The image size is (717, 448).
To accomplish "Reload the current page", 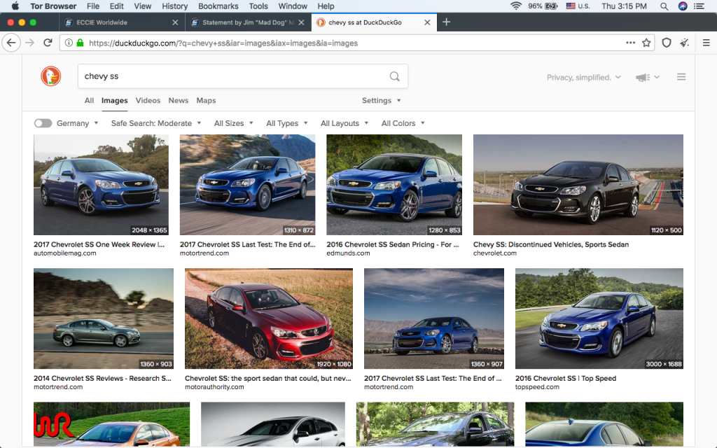I will (48, 43).
